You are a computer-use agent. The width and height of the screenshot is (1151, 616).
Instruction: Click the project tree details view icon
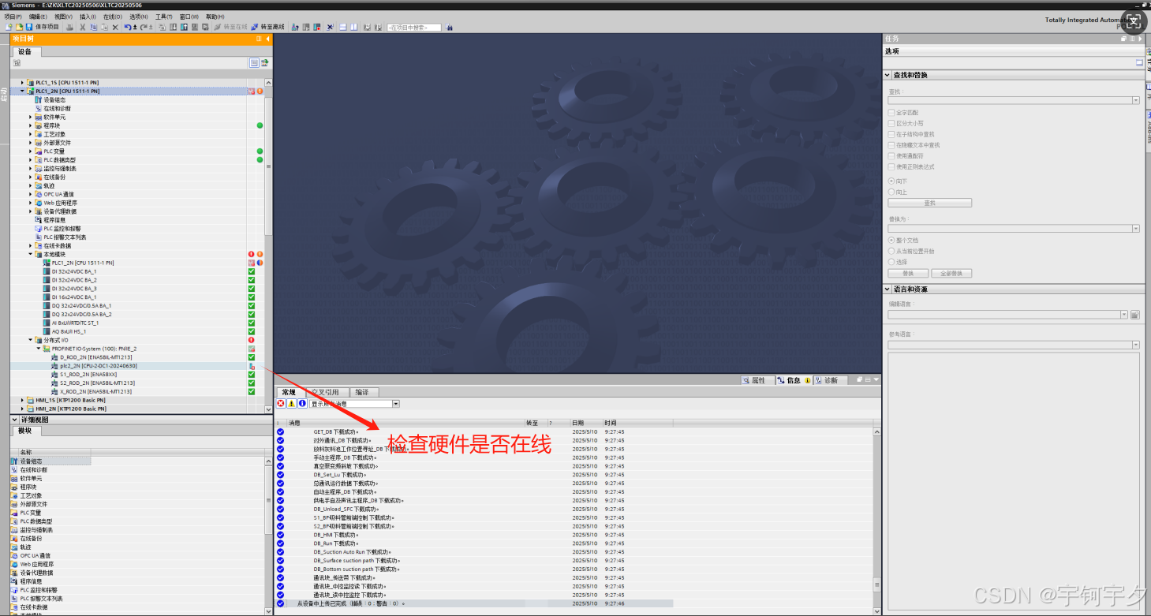tap(254, 63)
